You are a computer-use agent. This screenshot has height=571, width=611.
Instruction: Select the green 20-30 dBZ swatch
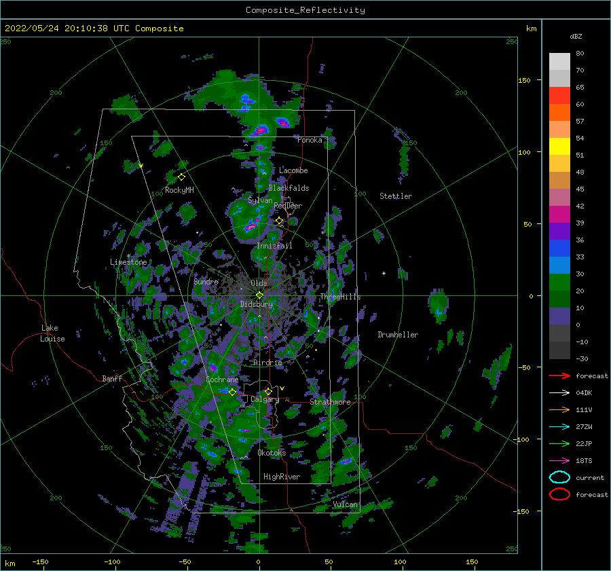coord(559,282)
